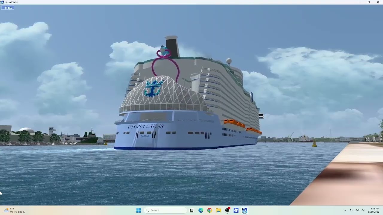Open the weather widget showing 81°F

(x=14, y=210)
